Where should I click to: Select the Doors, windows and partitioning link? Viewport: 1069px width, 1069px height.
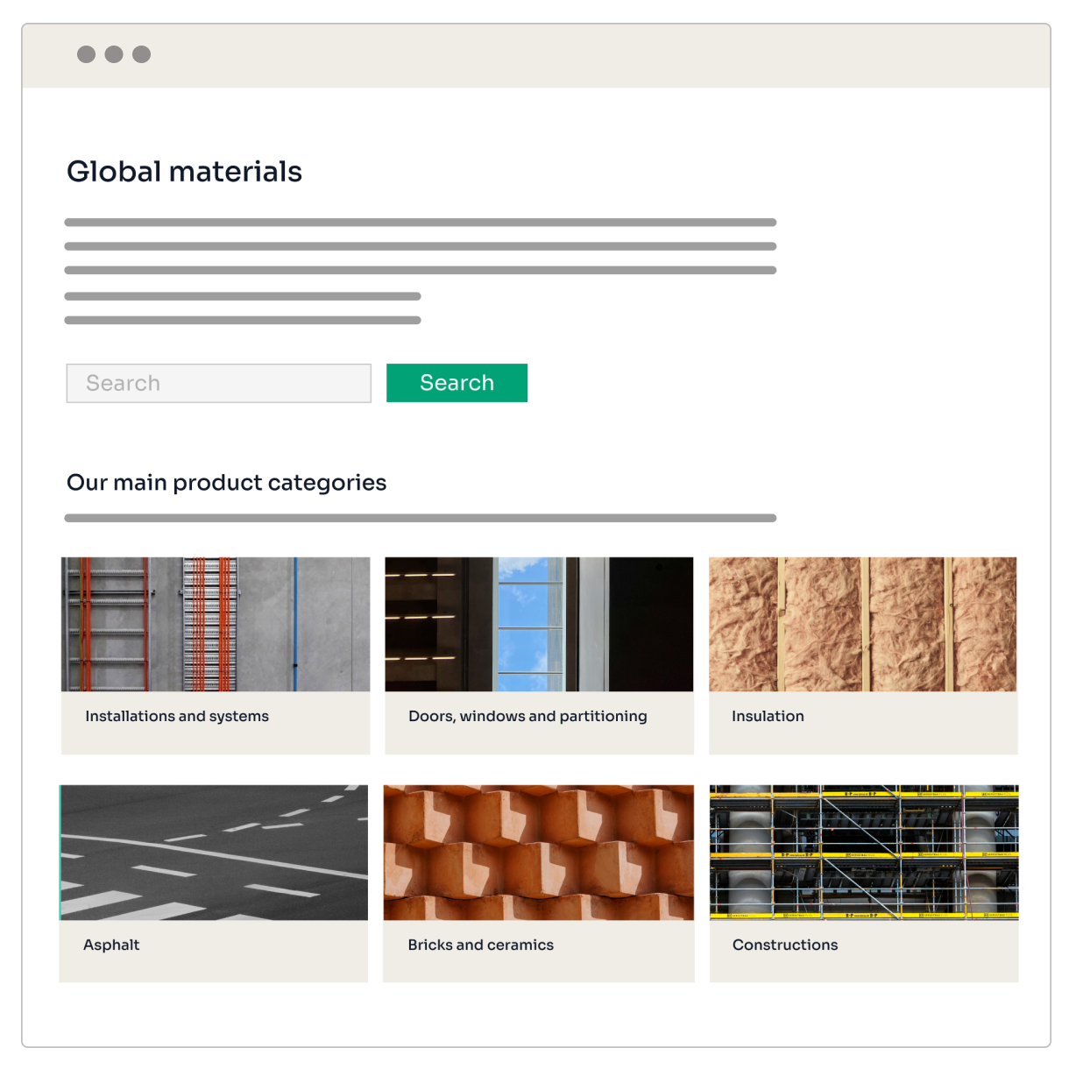pos(527,716)
